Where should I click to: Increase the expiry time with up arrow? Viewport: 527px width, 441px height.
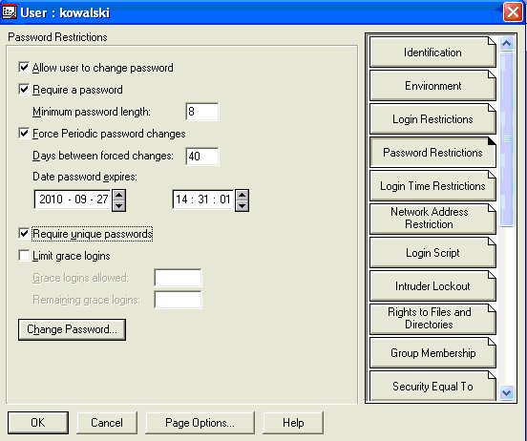242,195
